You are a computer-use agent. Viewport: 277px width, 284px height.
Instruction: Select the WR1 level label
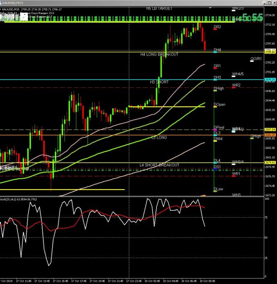click(x=236, y=174)
